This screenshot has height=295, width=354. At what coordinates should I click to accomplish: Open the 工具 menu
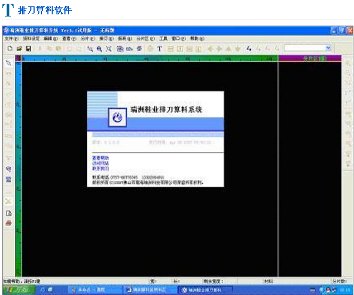pos(163,39)
